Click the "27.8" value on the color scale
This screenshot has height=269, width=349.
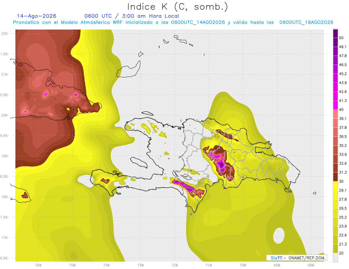click(343, 199)
